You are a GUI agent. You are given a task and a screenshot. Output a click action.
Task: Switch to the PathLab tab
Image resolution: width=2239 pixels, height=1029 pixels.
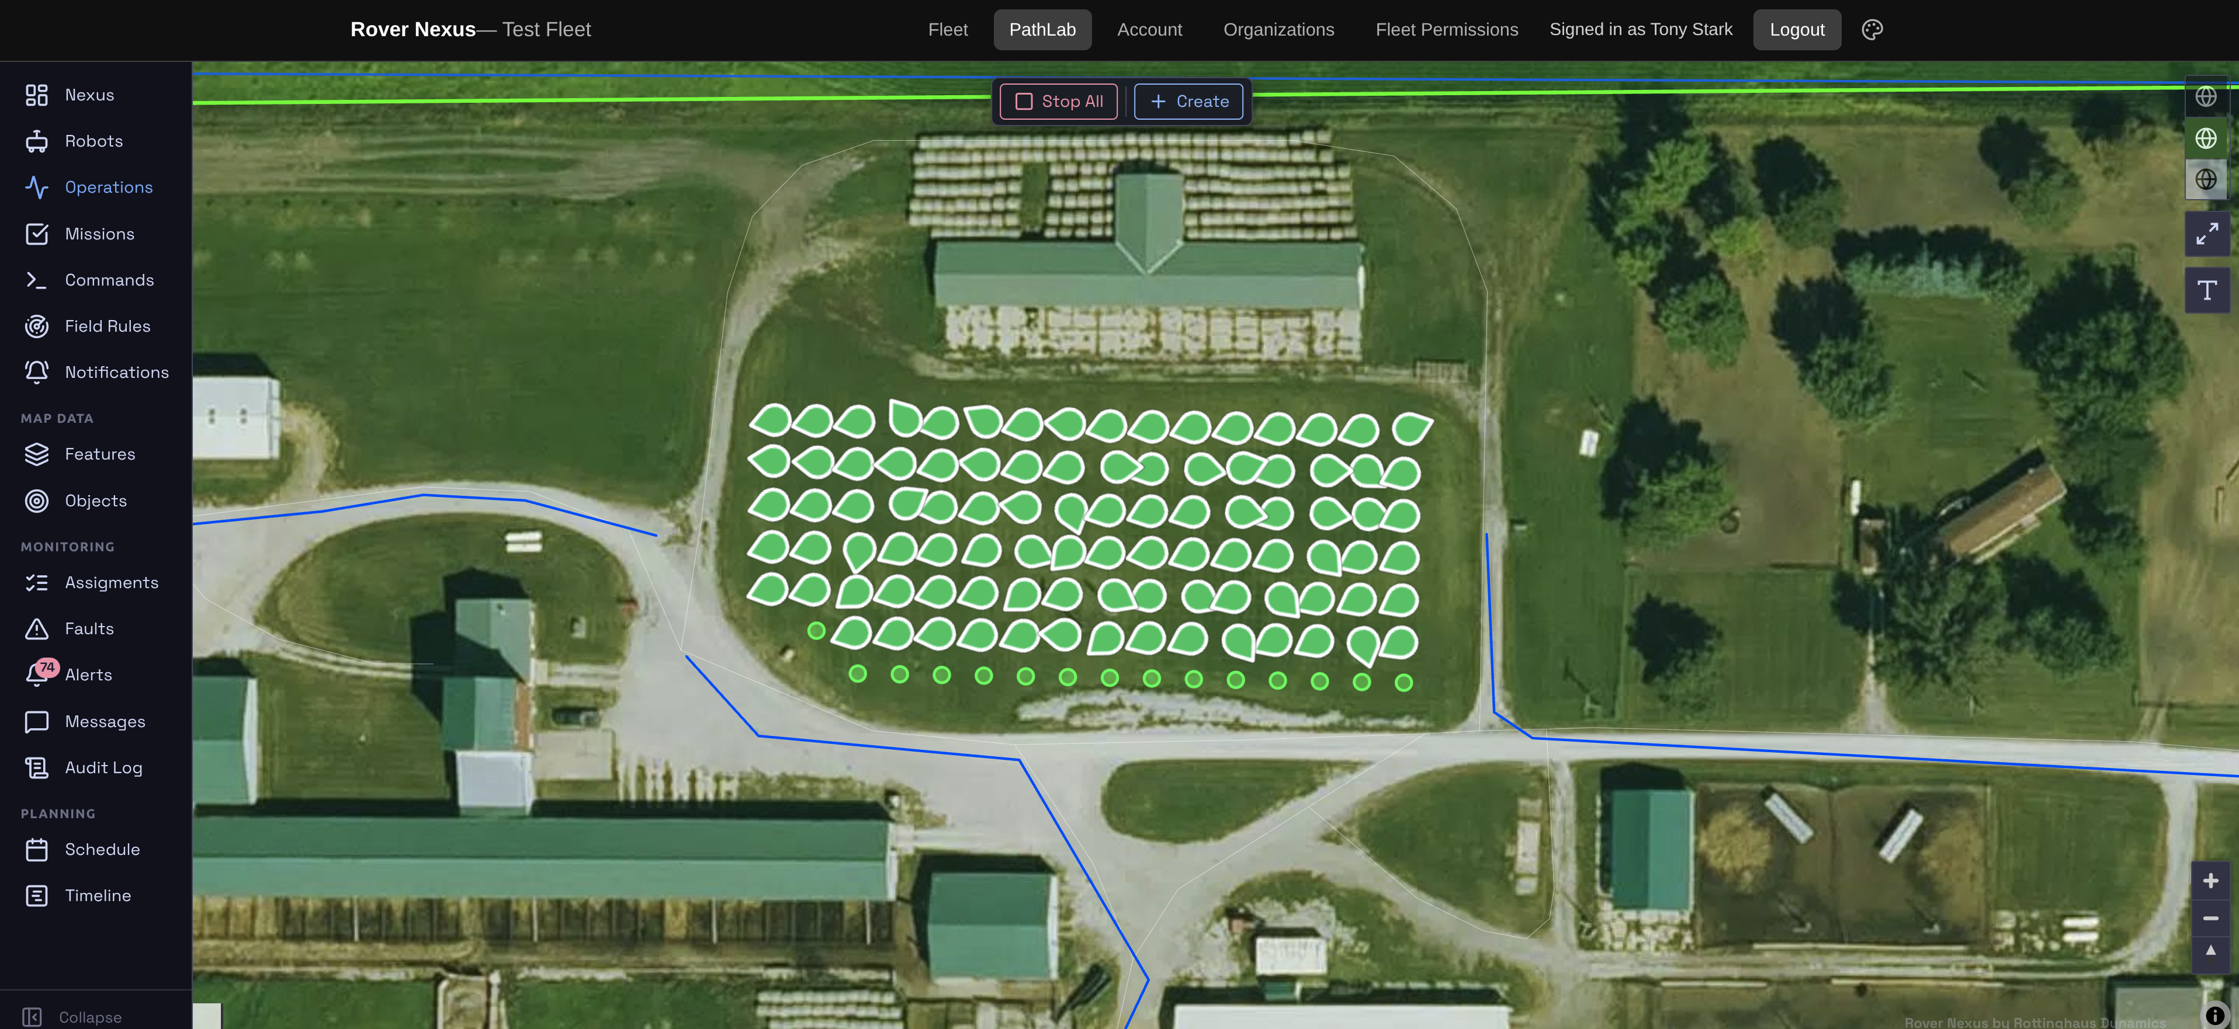(1042, 30)
